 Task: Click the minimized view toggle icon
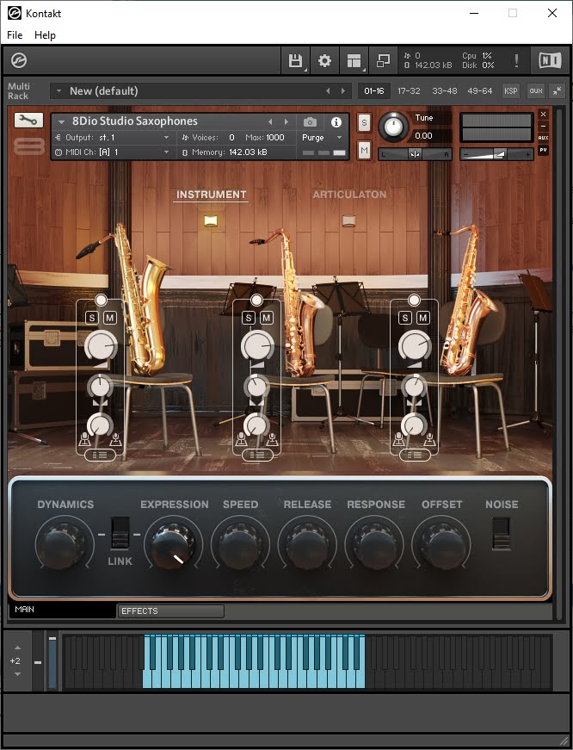pos(383,61)
